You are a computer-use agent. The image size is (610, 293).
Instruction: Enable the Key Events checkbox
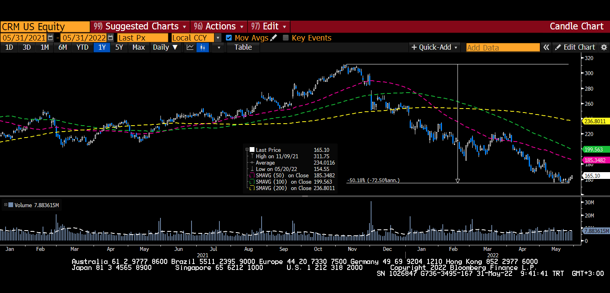(x=285, y=38)
